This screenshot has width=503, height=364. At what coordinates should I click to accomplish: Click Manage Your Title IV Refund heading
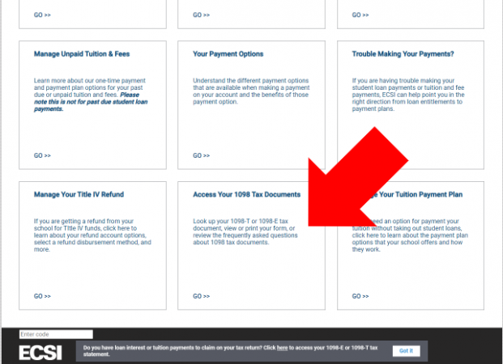[x=79, y=195]
